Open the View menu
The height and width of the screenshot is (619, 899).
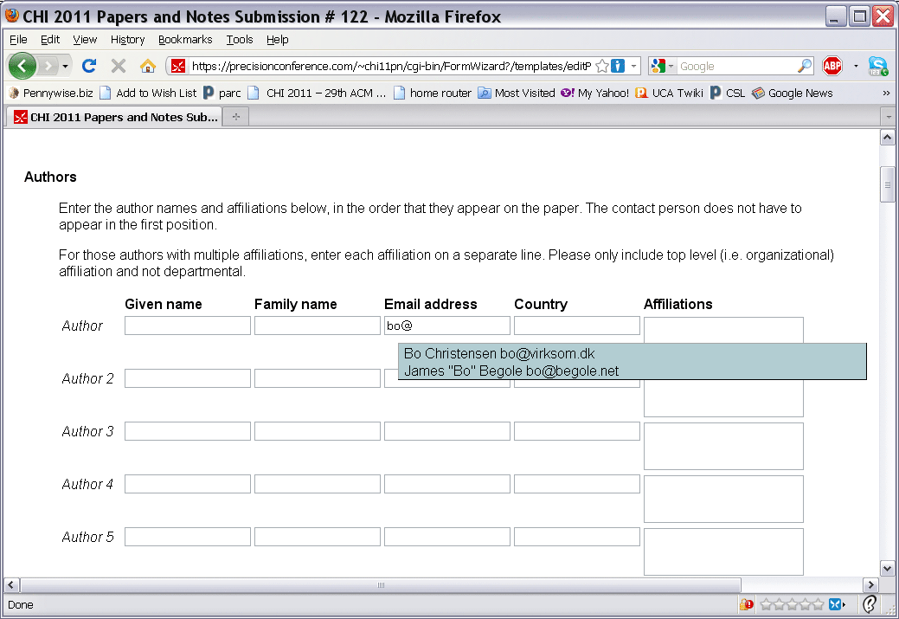[x=85, y=40]
